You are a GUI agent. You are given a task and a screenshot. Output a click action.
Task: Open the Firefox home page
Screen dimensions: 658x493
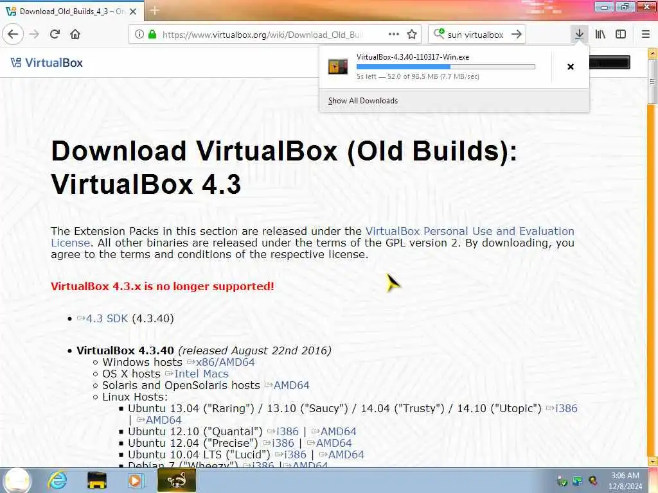click(75, 35)
